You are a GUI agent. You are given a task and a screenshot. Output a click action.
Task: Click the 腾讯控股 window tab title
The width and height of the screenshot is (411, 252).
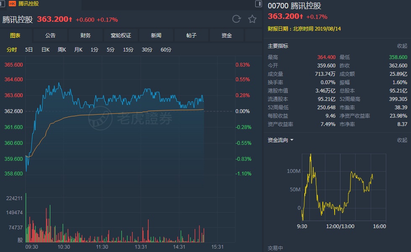point(29,4)
